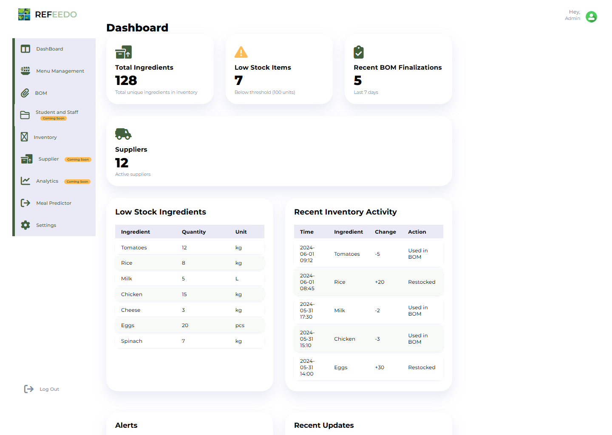Viewport: 612px width, 435px height.
Task: Select the Milk row in Low Stock Ingredients
Action: [x=190, y=279]
